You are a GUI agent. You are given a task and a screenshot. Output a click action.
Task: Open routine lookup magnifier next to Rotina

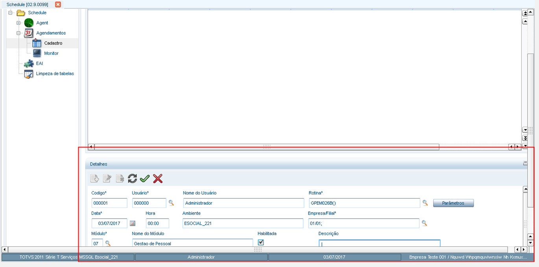point(425,203)
